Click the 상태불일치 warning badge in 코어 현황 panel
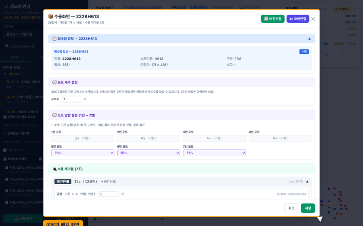363x226 pixels. point(342,9)
